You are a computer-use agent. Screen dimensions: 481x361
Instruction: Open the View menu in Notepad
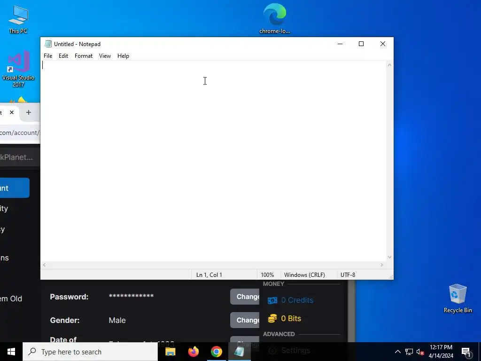click(x=105, y=56)
